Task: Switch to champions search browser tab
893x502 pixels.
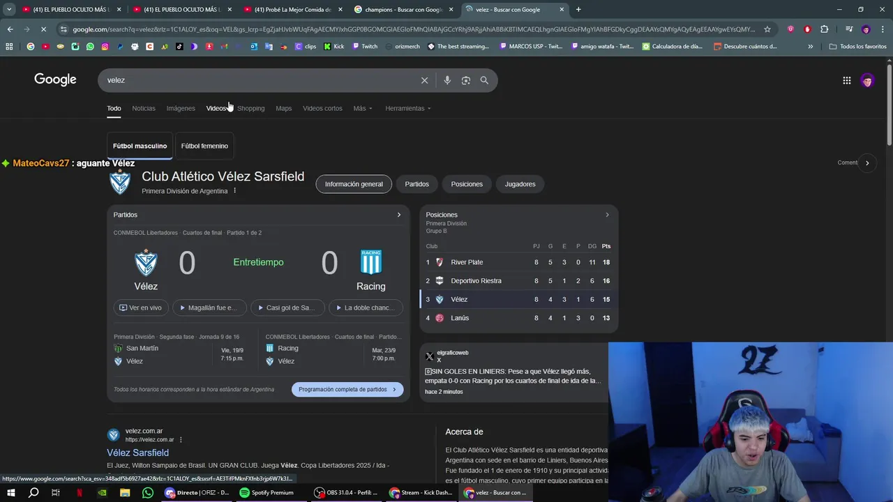Action: [x=403, y=10]
